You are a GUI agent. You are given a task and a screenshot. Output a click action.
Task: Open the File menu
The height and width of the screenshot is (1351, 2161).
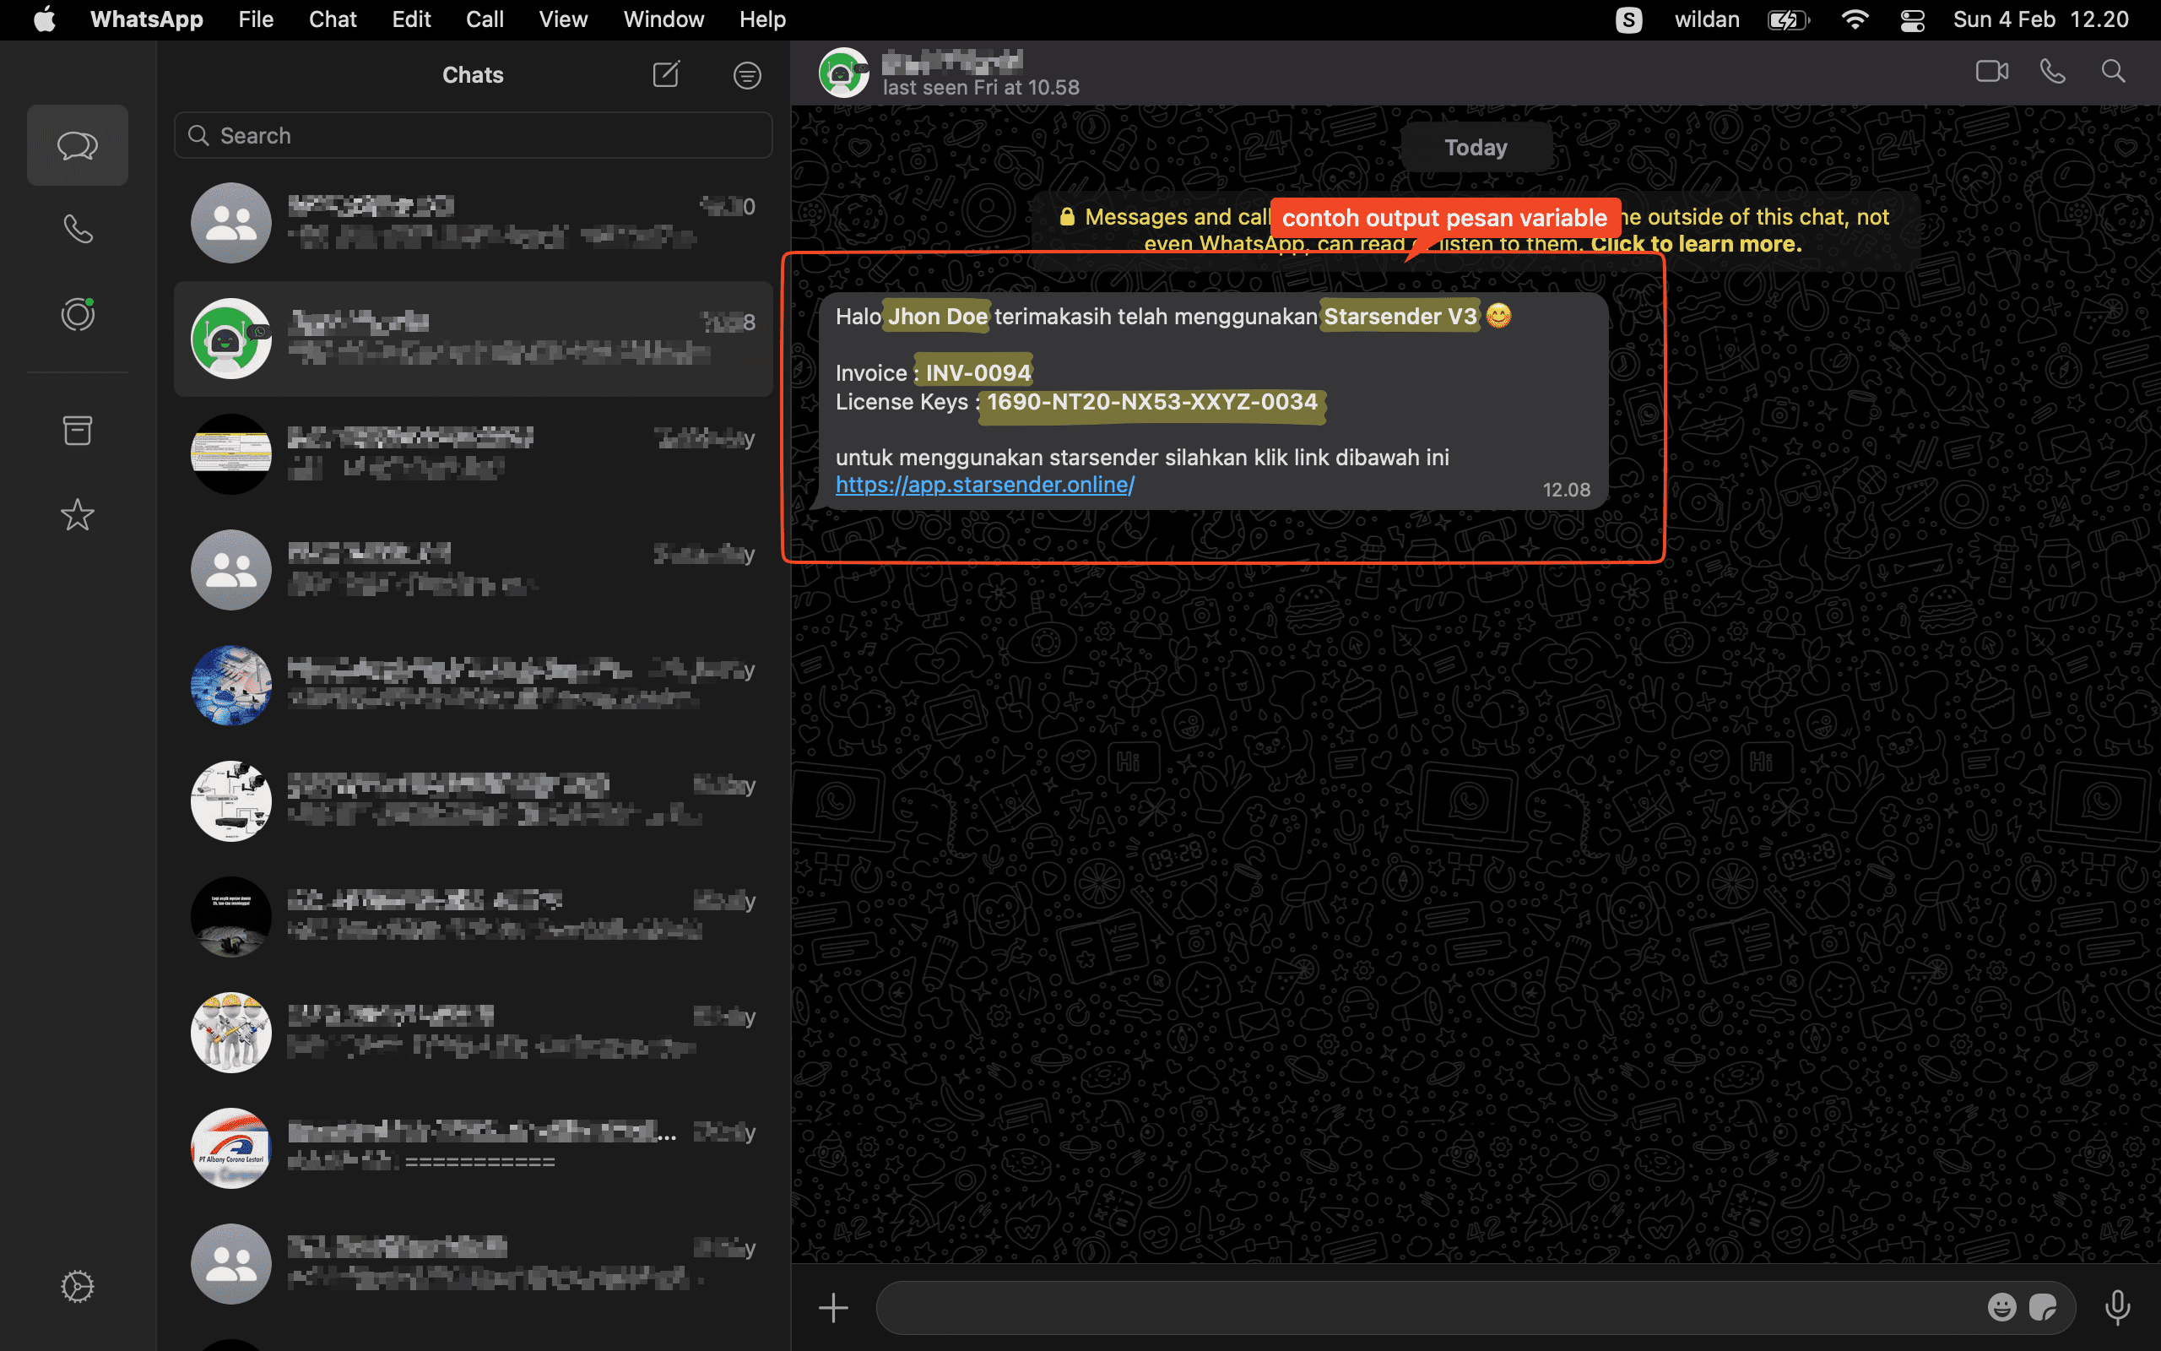pyautogui.click(x=256, y=19)
